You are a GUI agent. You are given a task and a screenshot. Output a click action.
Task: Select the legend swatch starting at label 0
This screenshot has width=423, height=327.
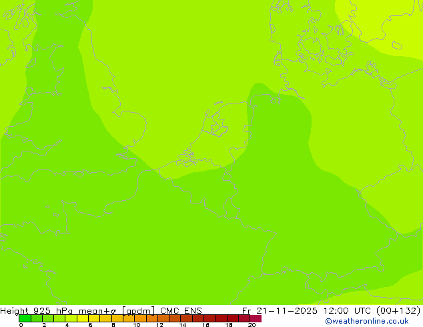click(x=25, y=318)
